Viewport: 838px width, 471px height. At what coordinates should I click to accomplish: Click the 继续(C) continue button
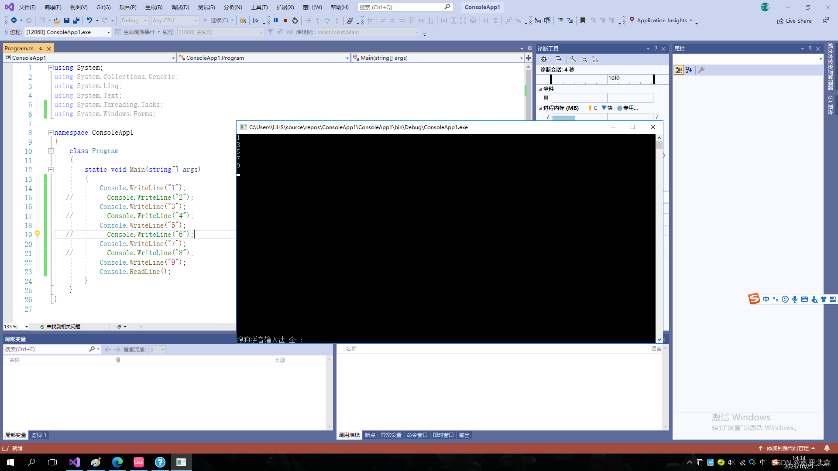215,20
